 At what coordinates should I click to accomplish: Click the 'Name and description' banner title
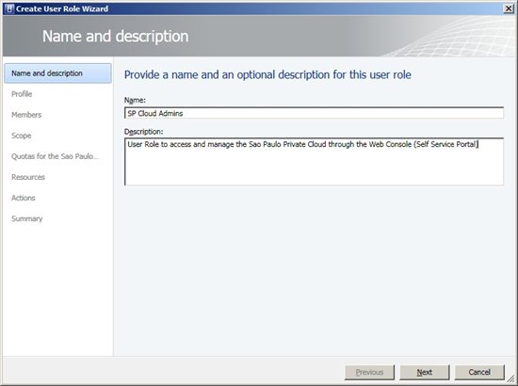(115, 37)
